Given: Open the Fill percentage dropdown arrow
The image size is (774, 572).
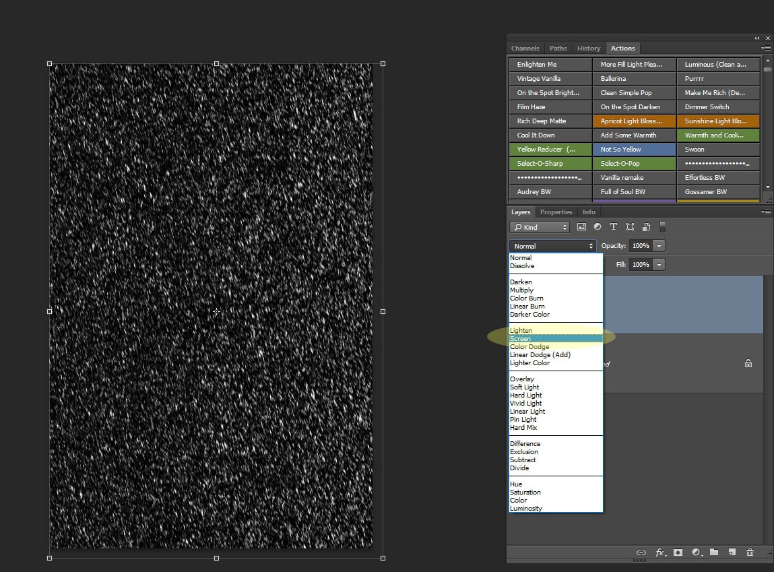Looking at the screenshot, I should pyautogui.click(x=659, y=265).
